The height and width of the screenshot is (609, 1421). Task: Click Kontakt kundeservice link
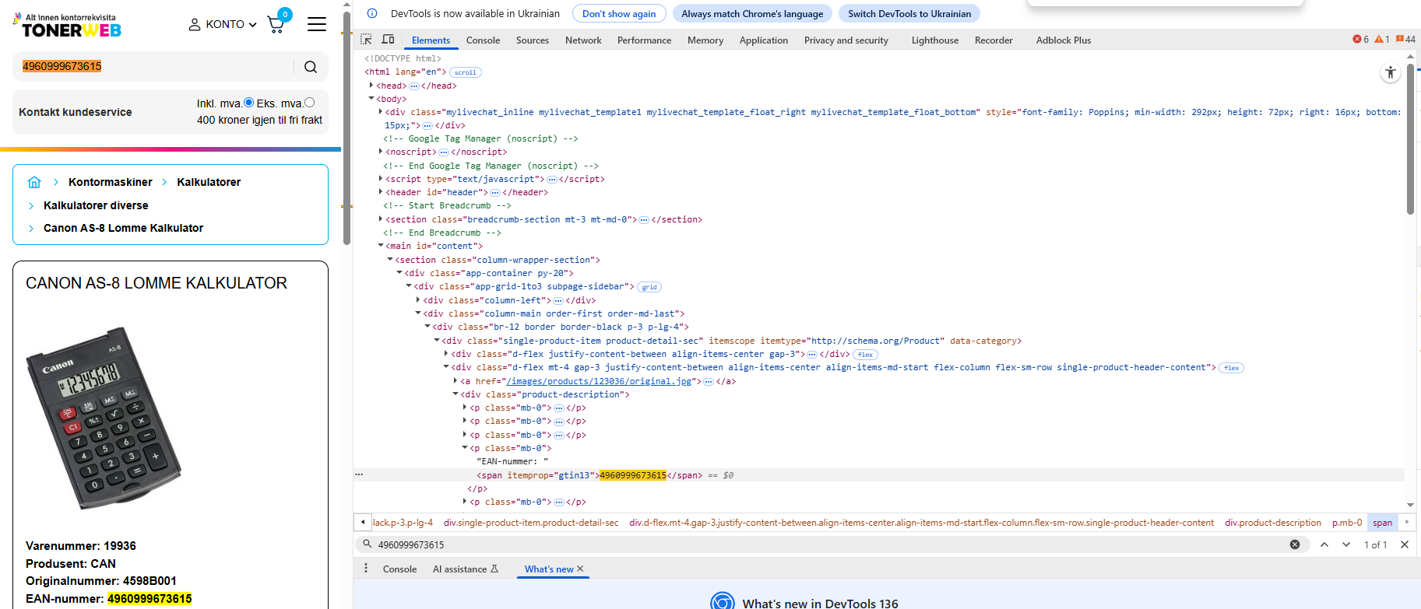[x=76, y=112]
